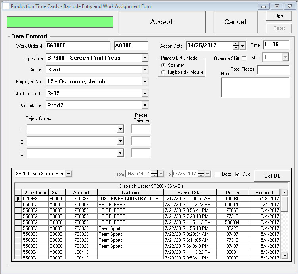Click the Reset button
The height and width of the screenshot is (274, 298).
click(279, 28)
